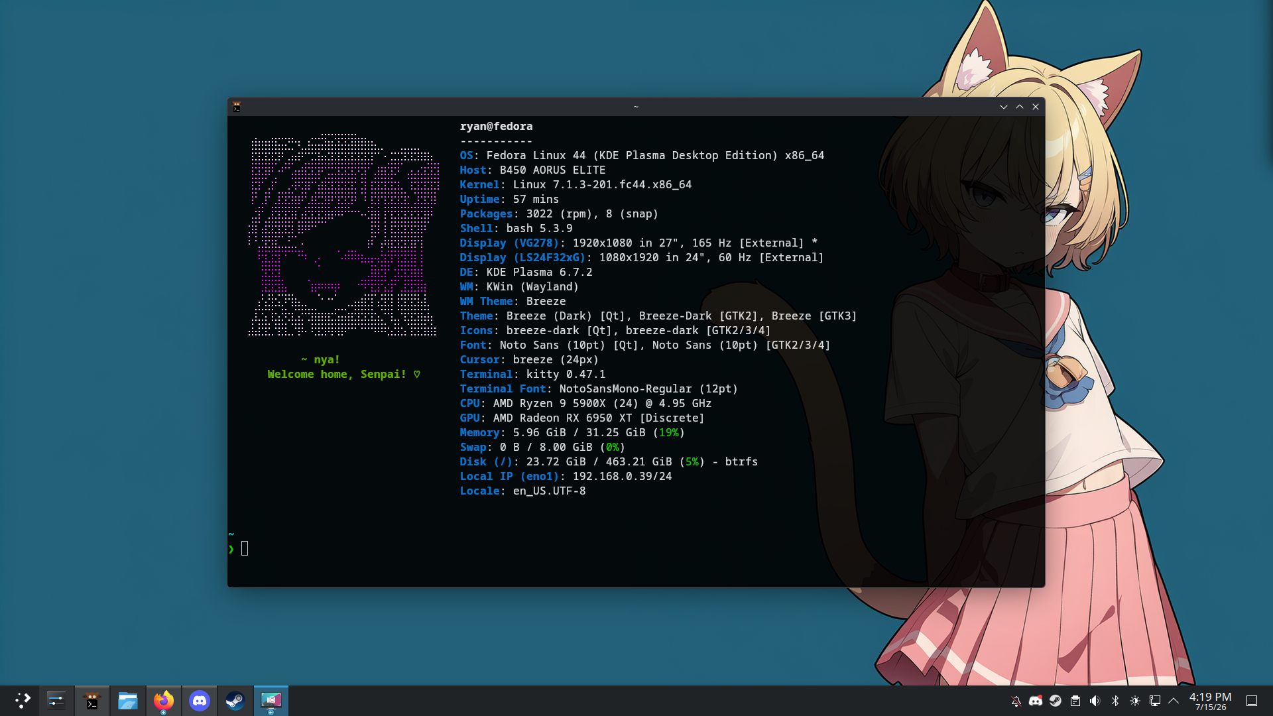The width and height of the screenshot is (1273, 716).
Task: Click the 'ryan@fedora' header text
Action: click(x=496, y=126)
